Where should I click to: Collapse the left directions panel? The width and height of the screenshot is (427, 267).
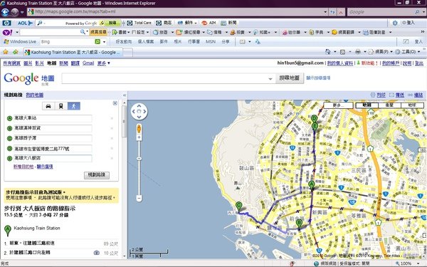pyautogui.click(x=125, y=95)
